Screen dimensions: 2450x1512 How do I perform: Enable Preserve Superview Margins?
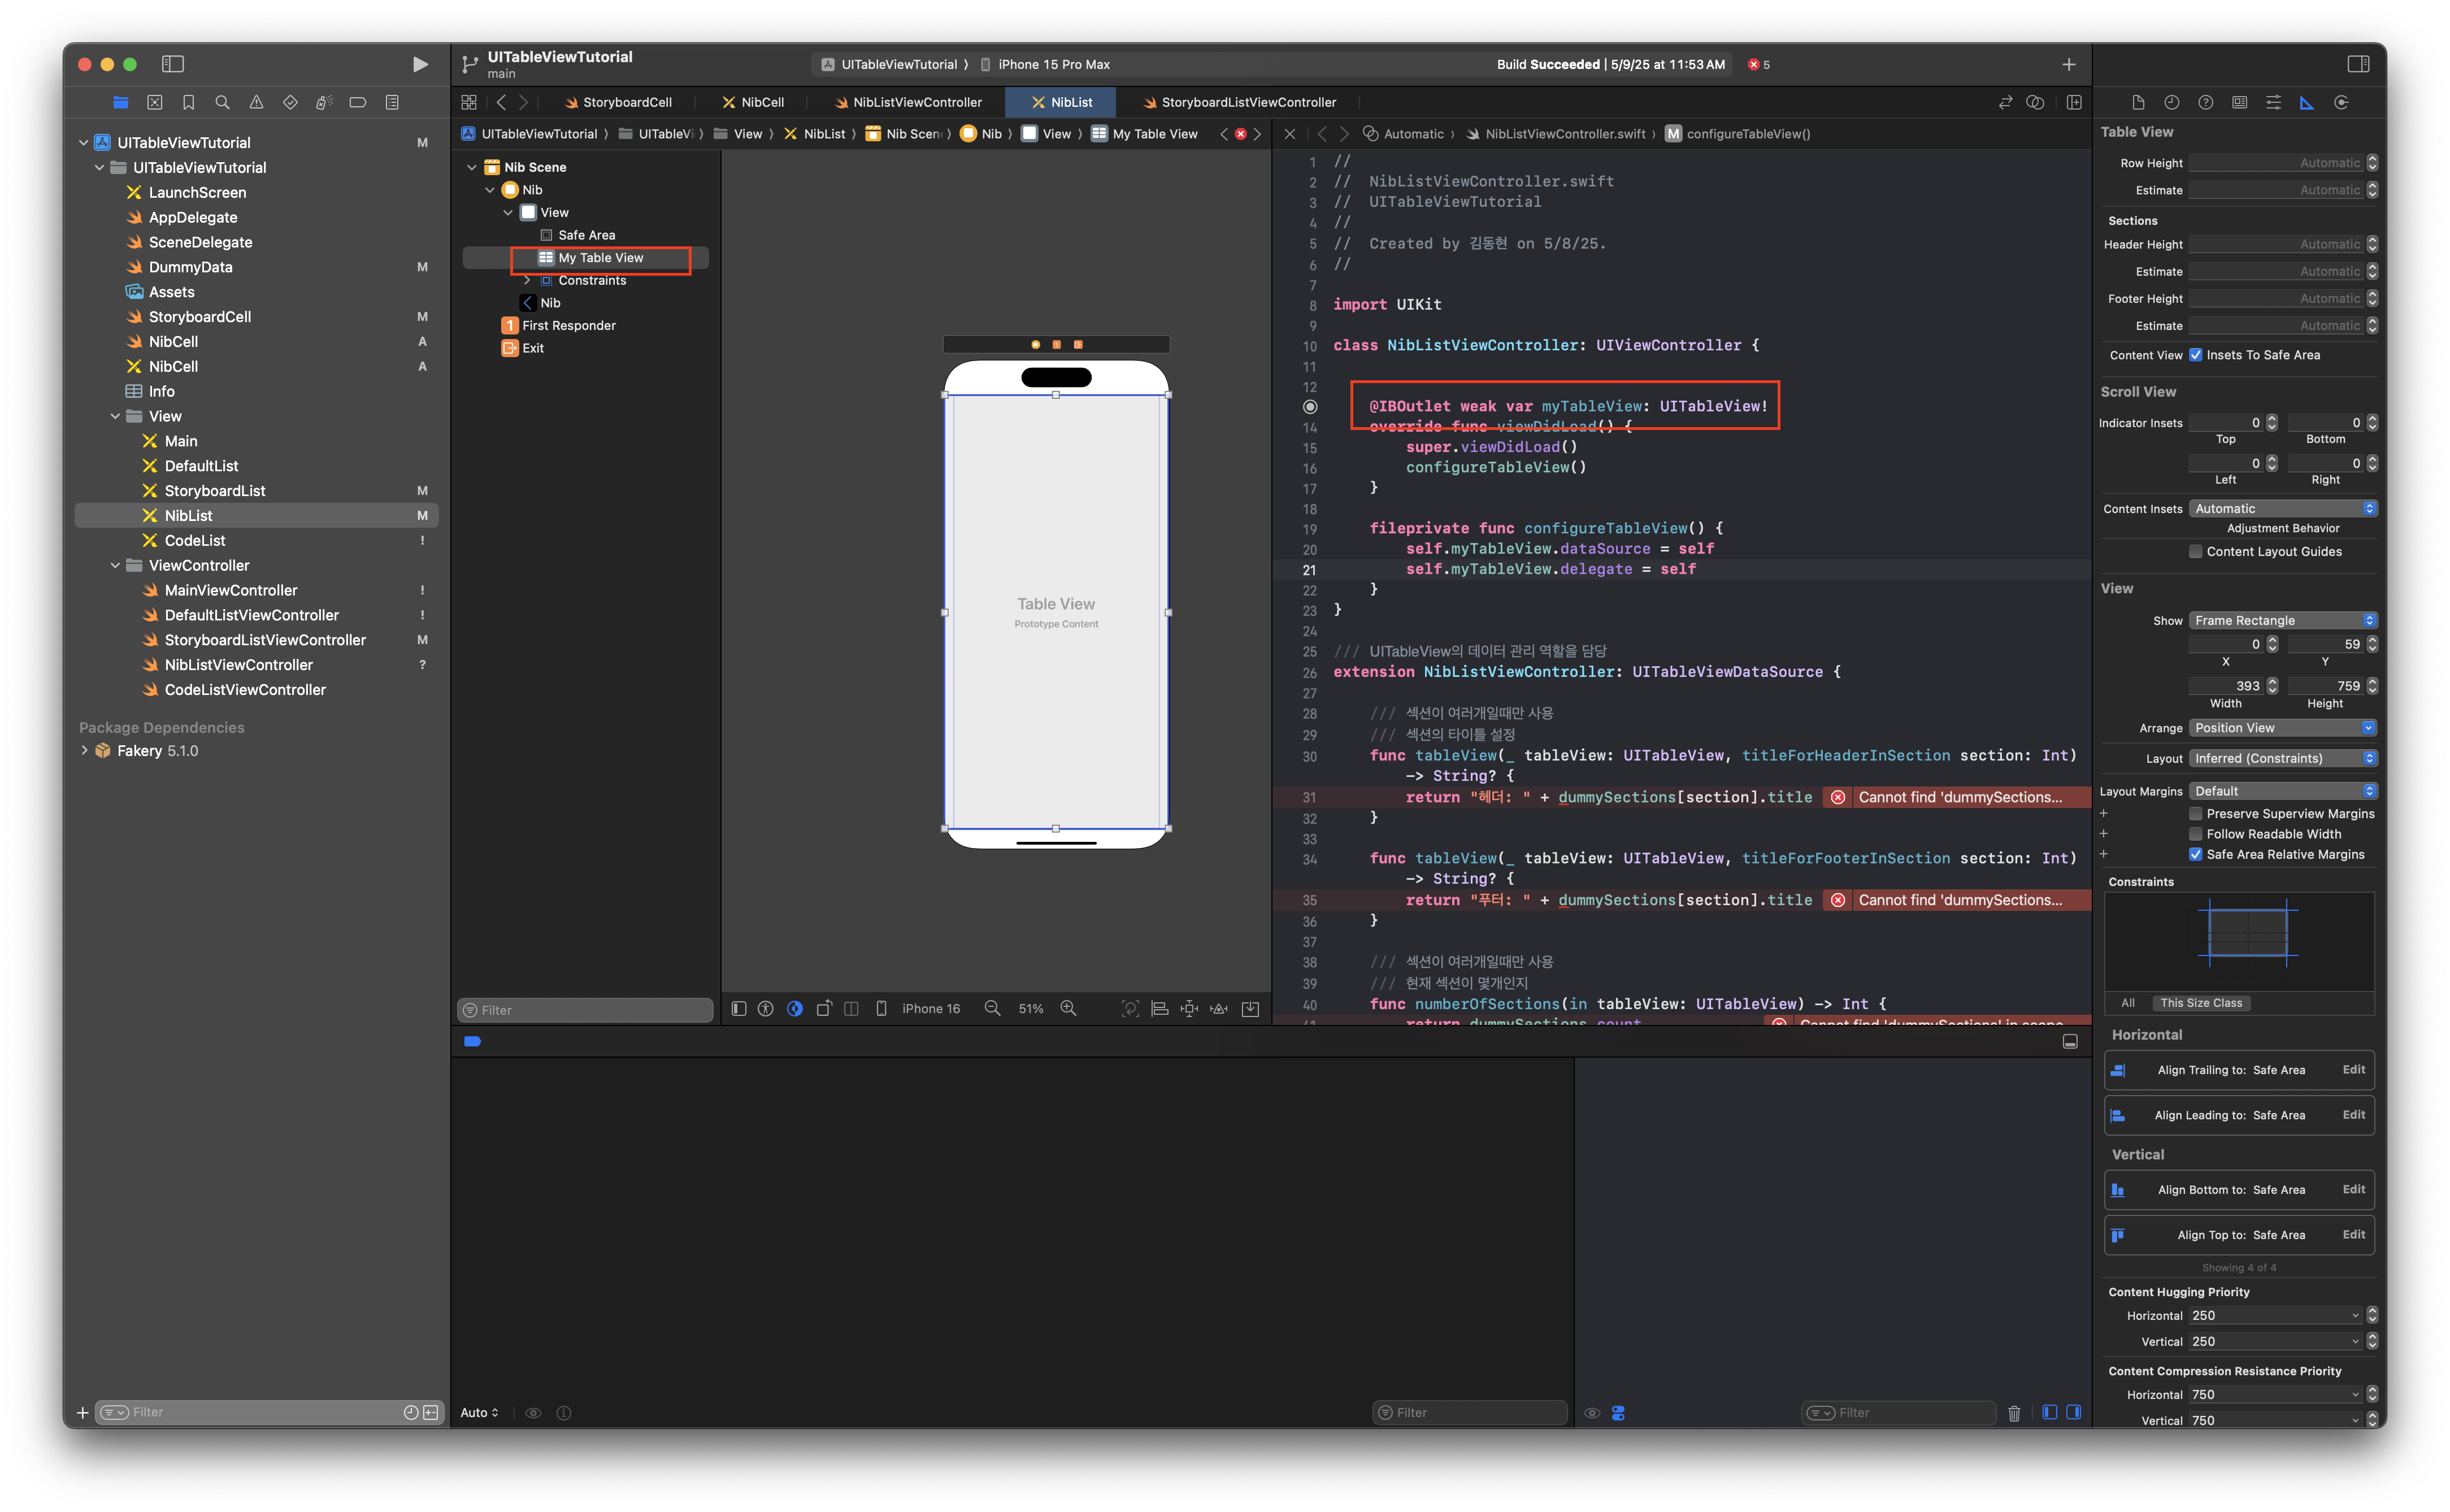(x=2196, y=813)
